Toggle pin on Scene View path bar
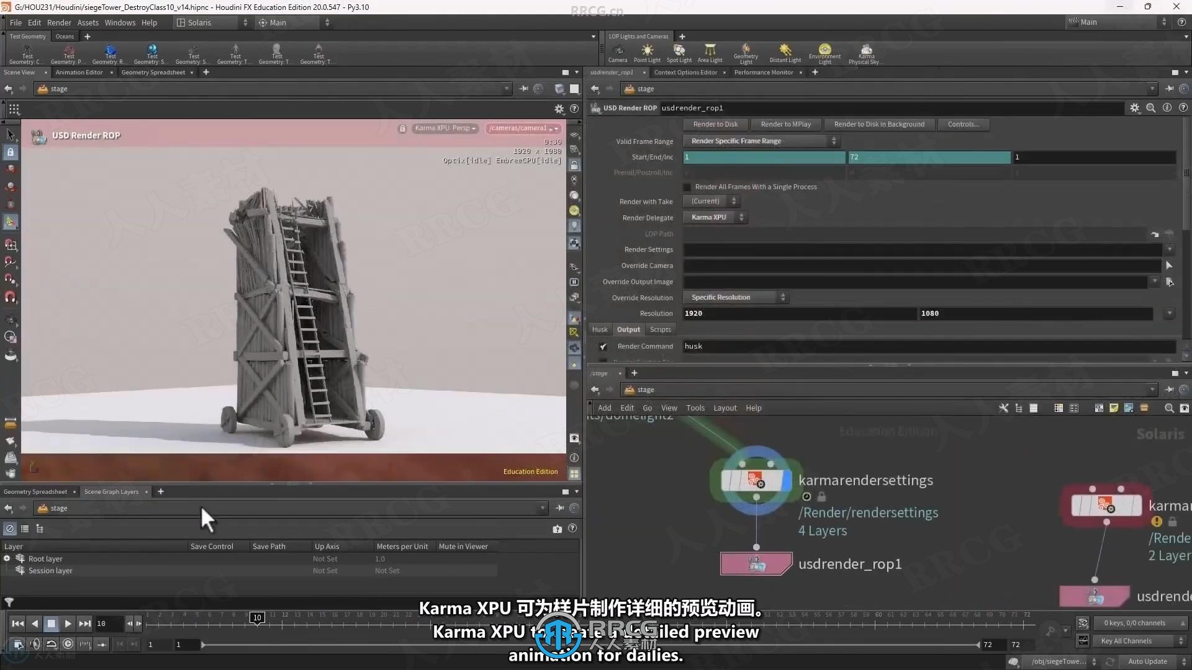The width and height of the screenshot is (1192, 670). click(523, 89)
